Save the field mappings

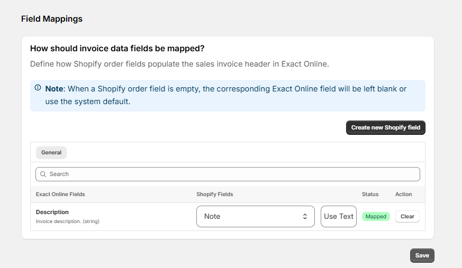point(422,255)
